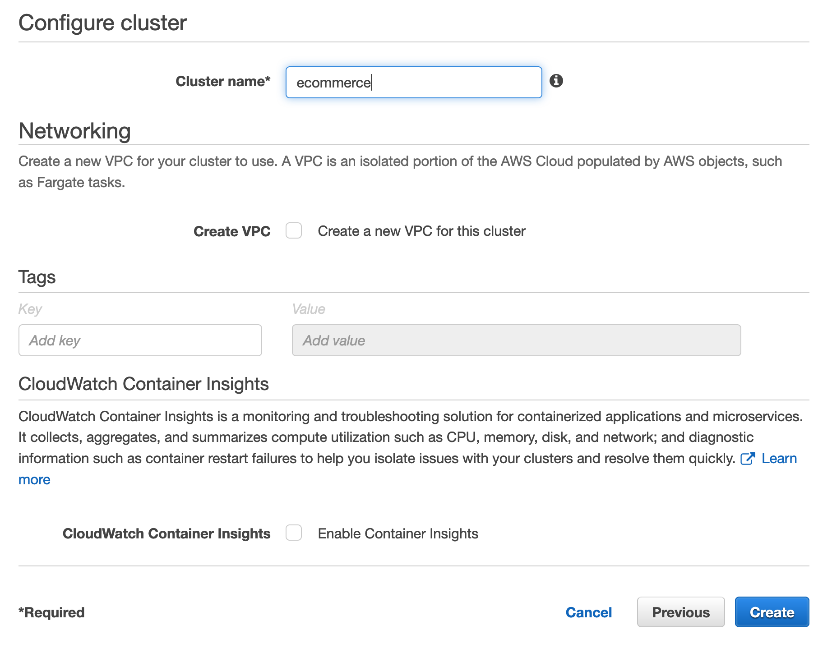
Task: Click the external link icon before Learn more
Action: coord(748,459)
